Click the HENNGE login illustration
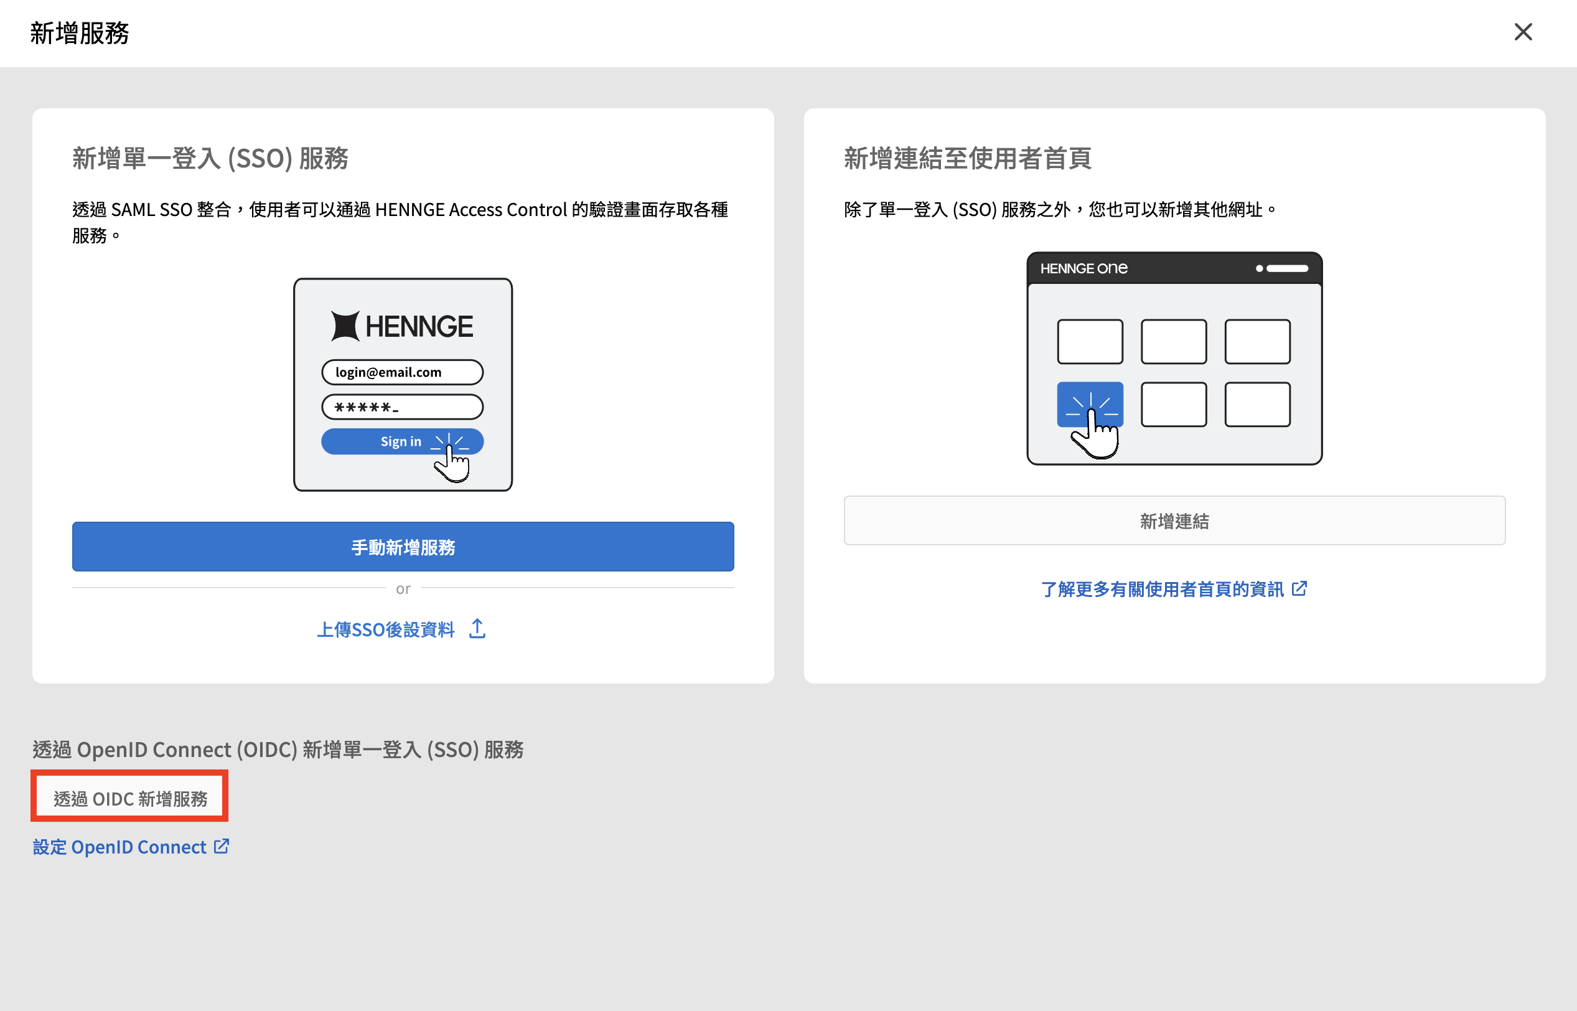 403,385
